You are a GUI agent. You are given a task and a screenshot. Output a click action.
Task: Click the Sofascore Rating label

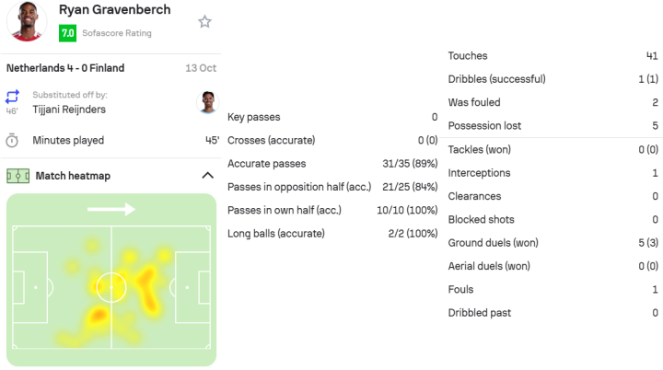(x=117, y=33)
